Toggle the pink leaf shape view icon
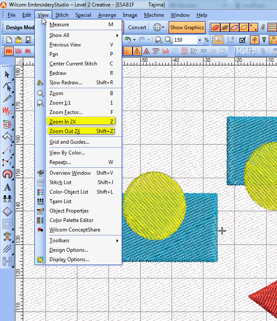 click(234, 28)
